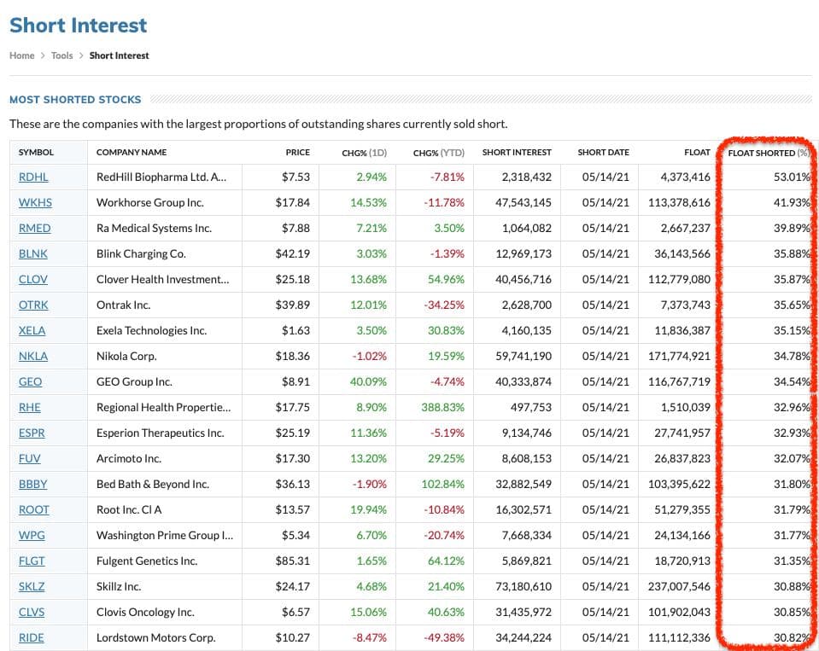Select the Workhorse Group Inc. company name
Viewport: 819px width, 651px height.
(150, 202)
